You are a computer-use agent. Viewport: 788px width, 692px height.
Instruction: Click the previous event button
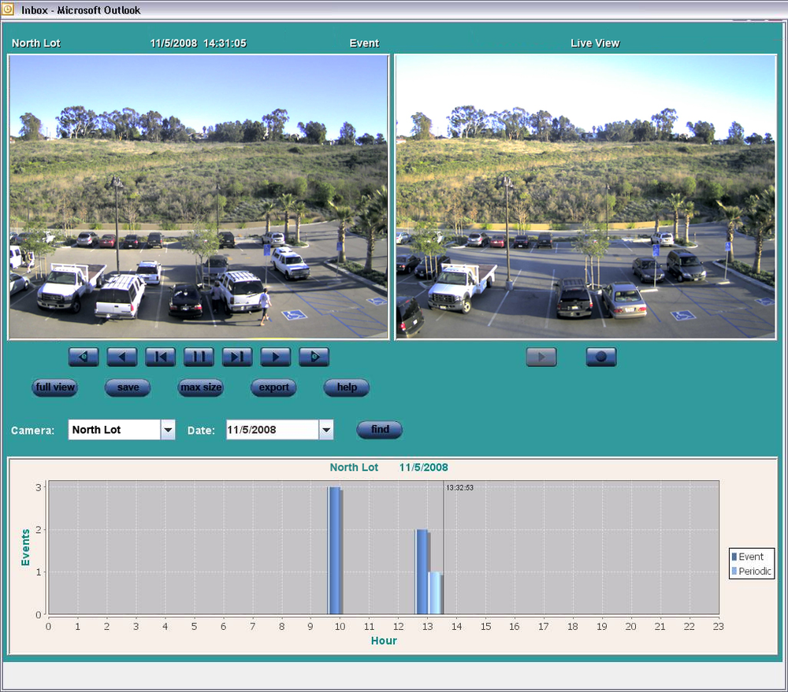click(84, 357)
